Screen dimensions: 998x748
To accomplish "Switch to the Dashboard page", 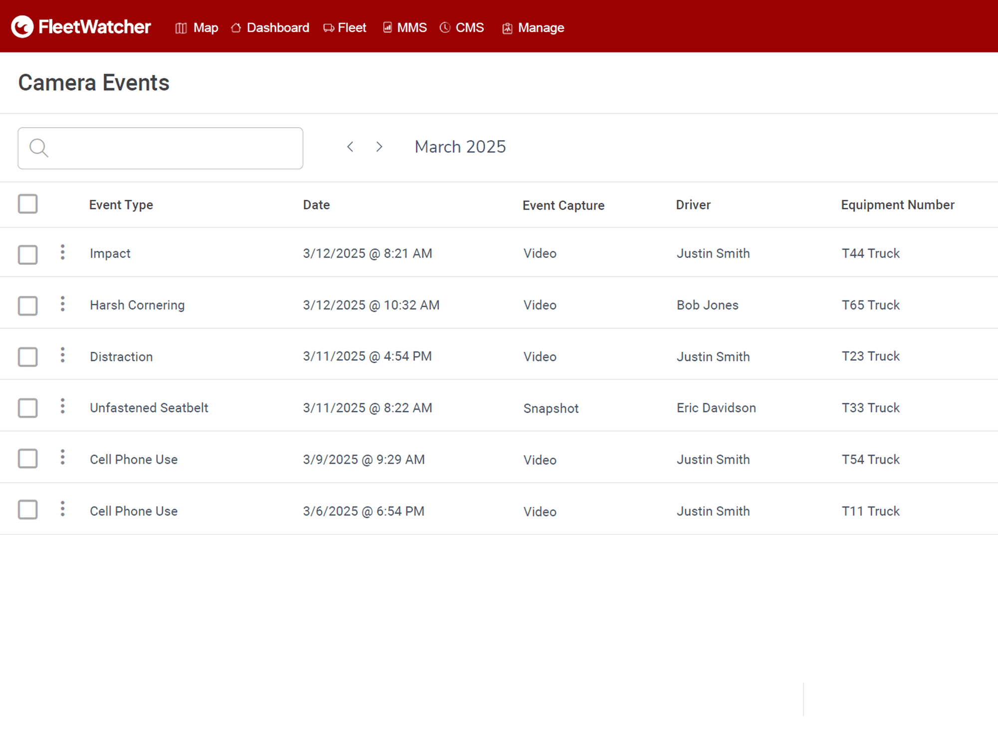I will coord(270,28).
